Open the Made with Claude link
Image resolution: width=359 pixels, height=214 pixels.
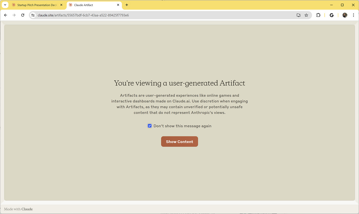[x=18, y=209]
